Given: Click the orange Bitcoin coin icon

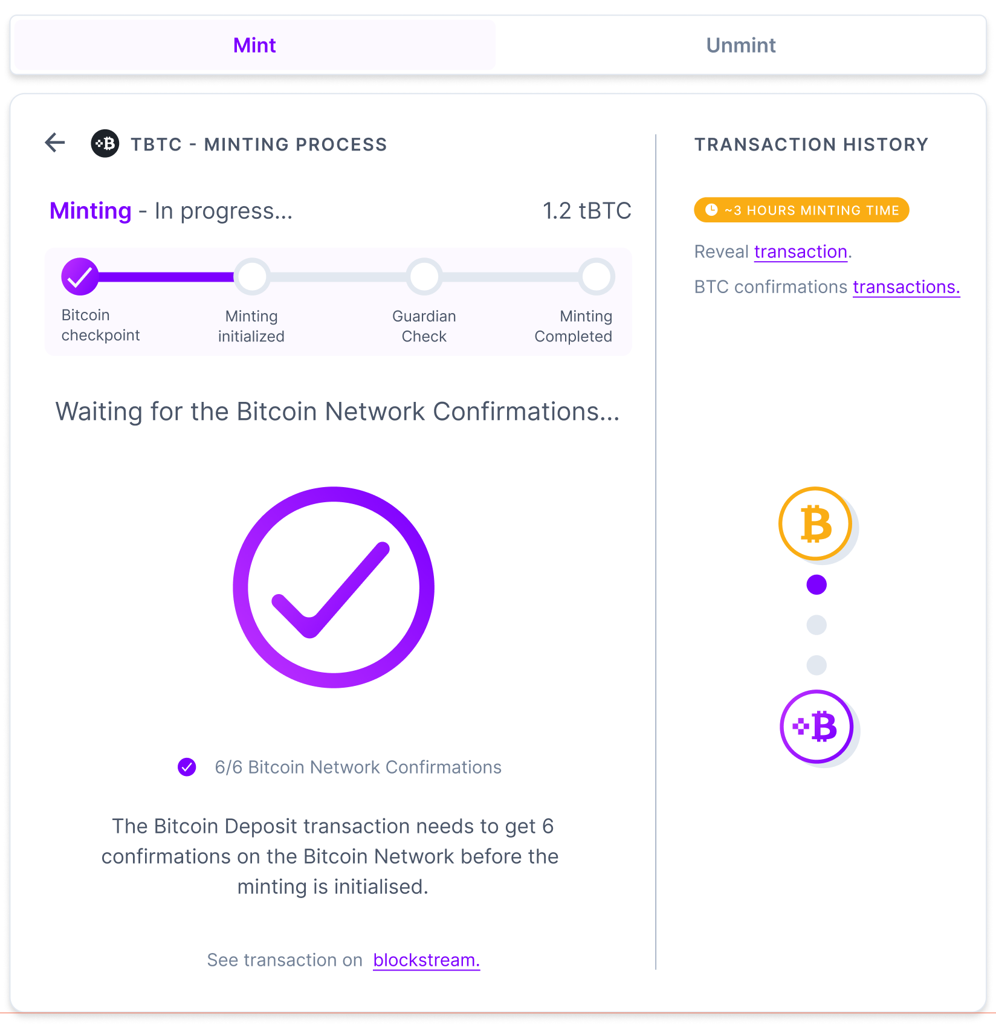Looking at the screenshot, I should coord(815,523).
